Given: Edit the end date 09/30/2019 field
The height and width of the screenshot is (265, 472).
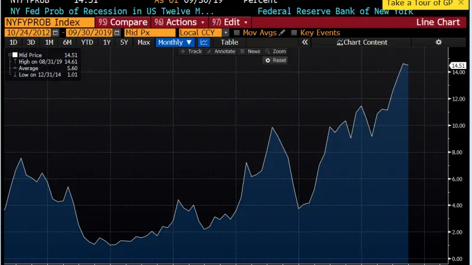Looking at the screenshot, I should click(90, 33).
